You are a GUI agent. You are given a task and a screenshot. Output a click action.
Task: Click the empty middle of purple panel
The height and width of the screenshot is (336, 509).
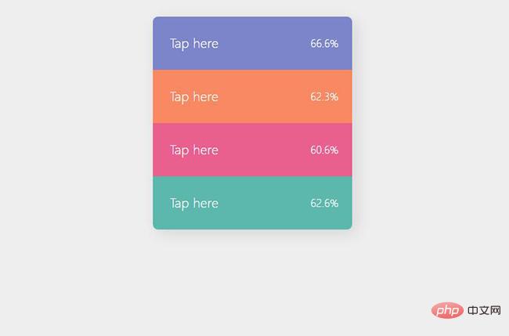265,44
